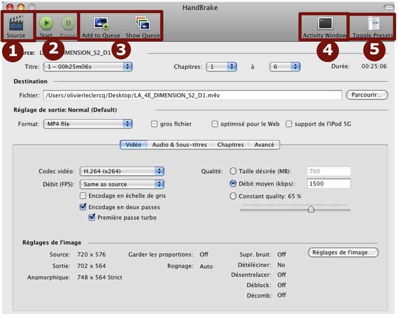This screenshot has width=398, height=314.
Task: Add the job with Add to Queue
Action: pos(101,23)
